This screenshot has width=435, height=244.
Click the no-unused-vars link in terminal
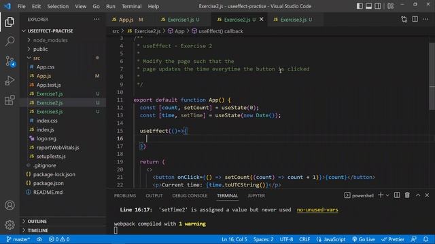coord(317,209)
